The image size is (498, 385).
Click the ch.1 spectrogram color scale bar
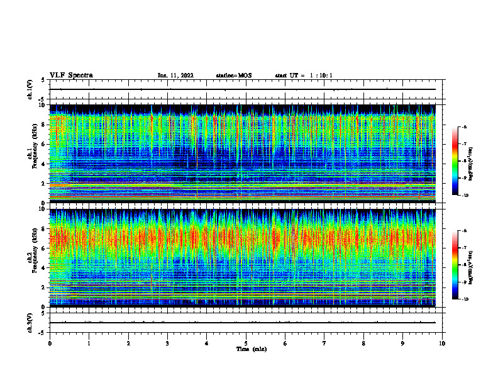click(x=455, y=161)
